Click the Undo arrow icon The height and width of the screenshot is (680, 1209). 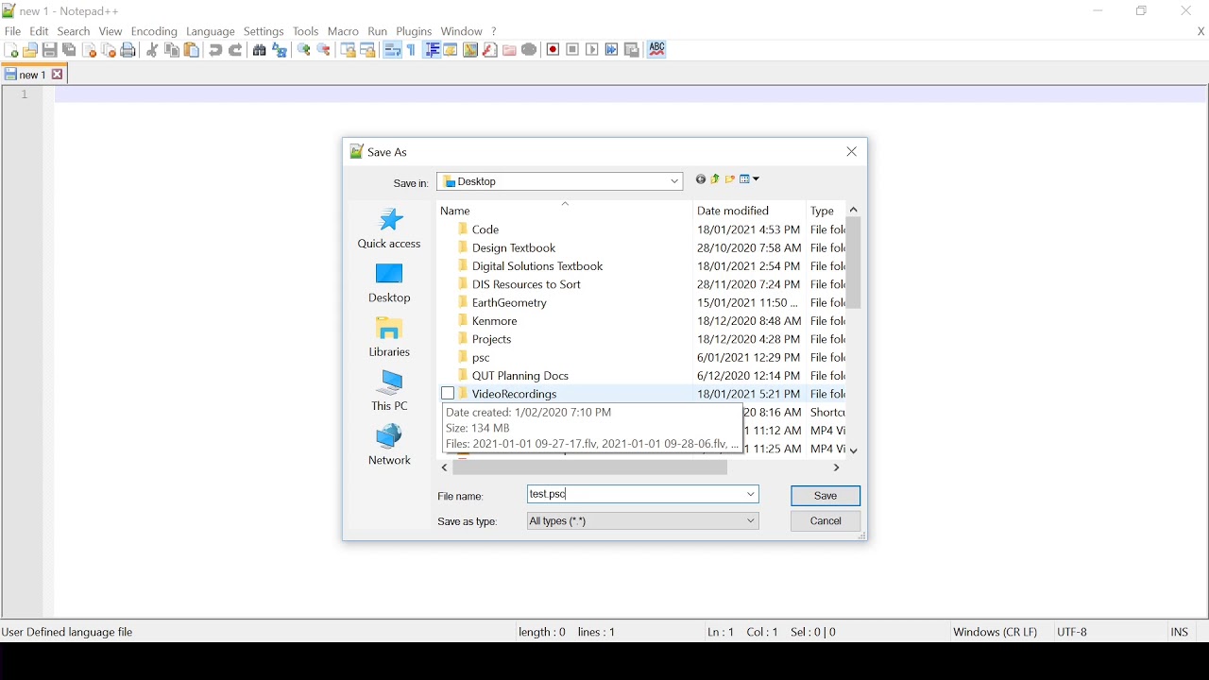pos(215,50)
